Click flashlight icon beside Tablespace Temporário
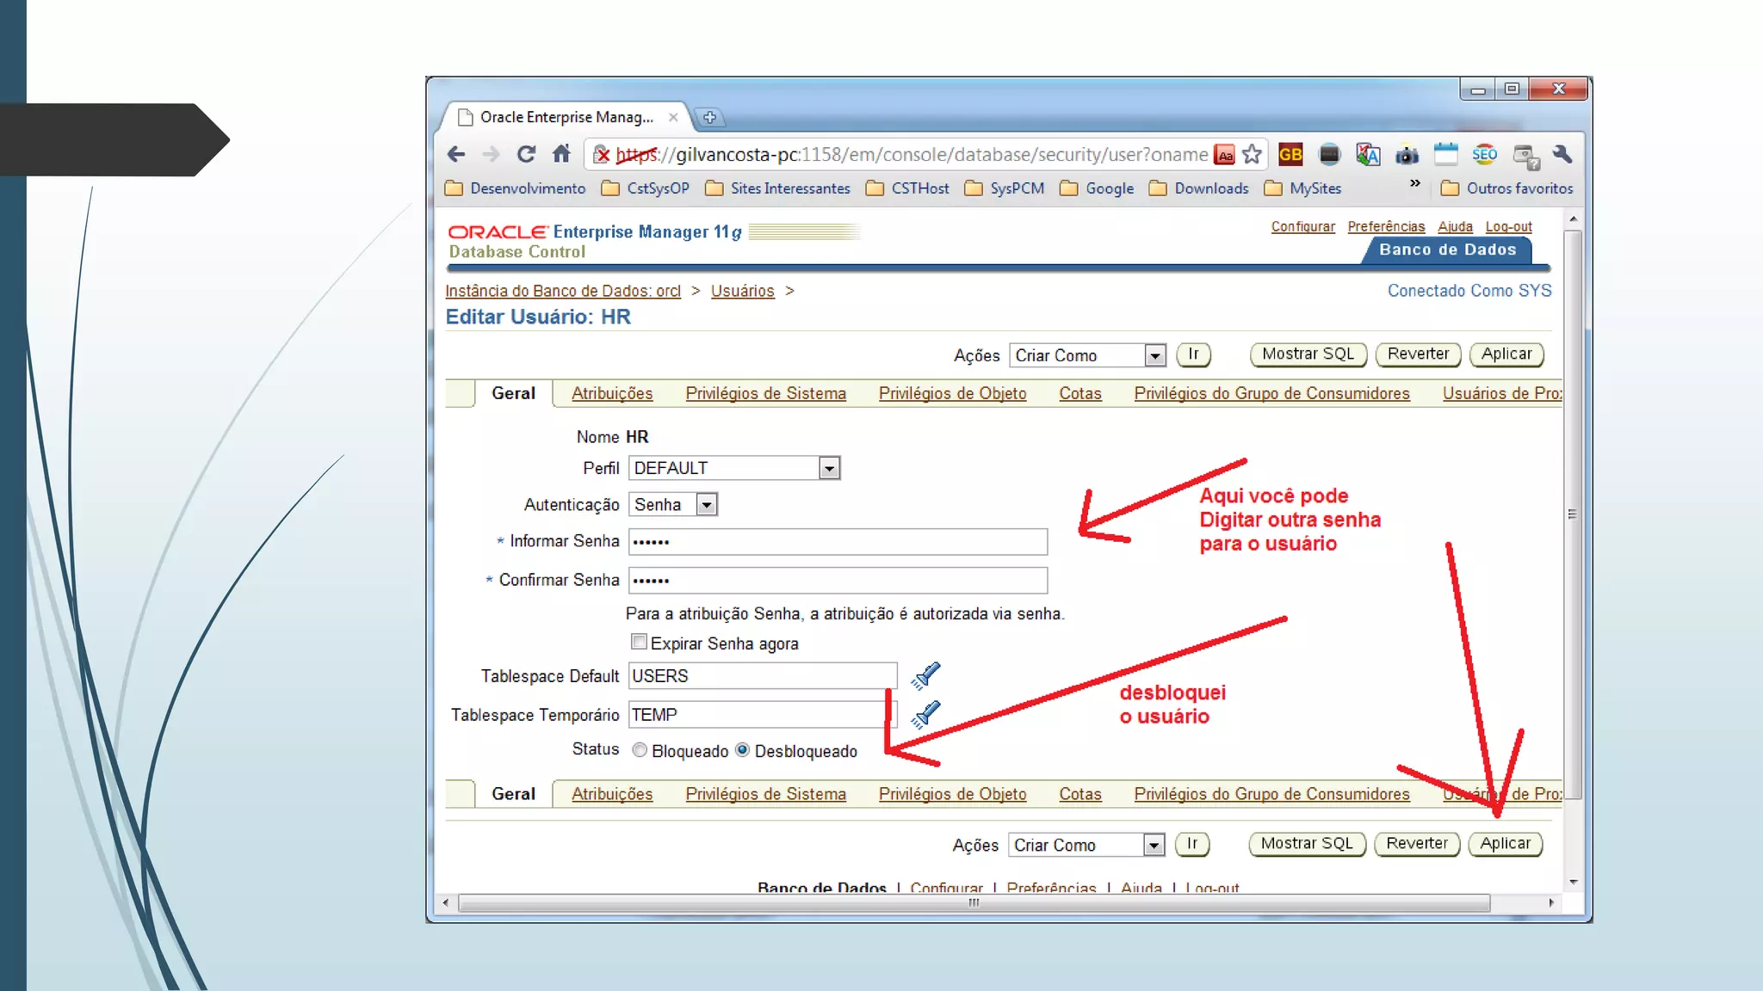 pos(926,714)
